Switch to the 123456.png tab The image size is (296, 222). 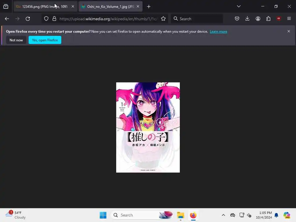45,7
